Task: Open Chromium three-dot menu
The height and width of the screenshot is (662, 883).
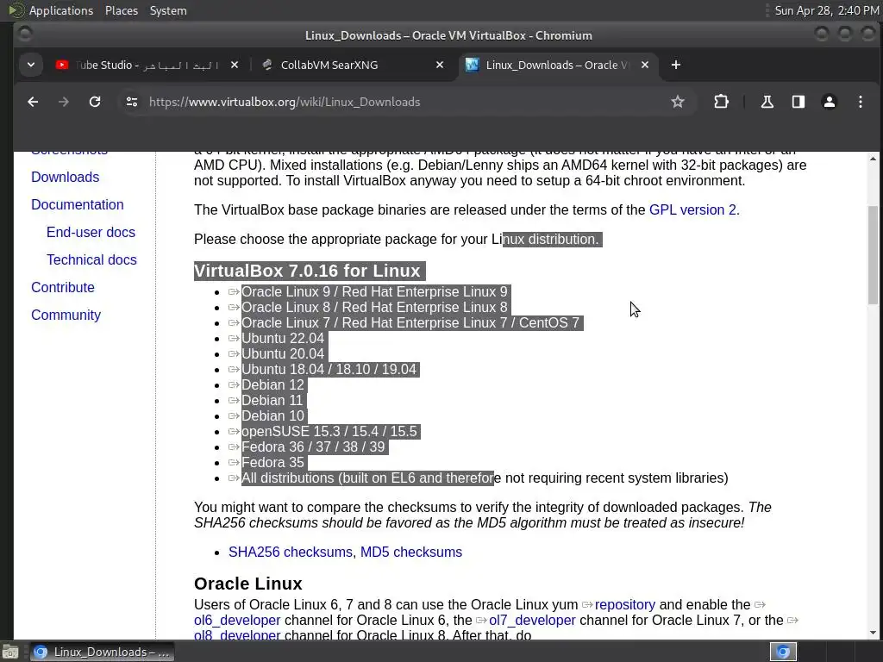Action: [860, 102]
